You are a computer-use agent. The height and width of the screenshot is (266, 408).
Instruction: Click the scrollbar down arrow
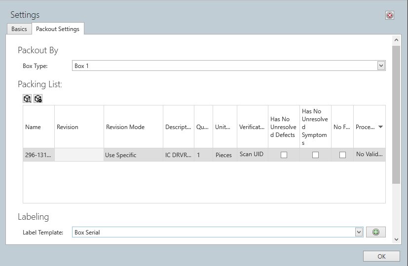coord(396,239)
